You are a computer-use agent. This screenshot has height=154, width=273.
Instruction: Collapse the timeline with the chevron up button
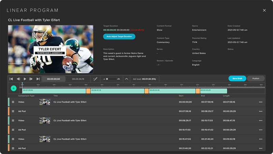pyautogui.click(x=127, y=79)
